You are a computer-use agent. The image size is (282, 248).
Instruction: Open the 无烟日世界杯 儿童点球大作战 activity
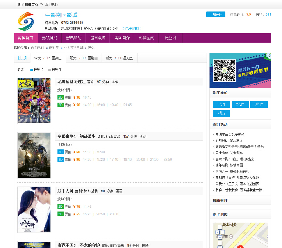(x=237, y=177)
